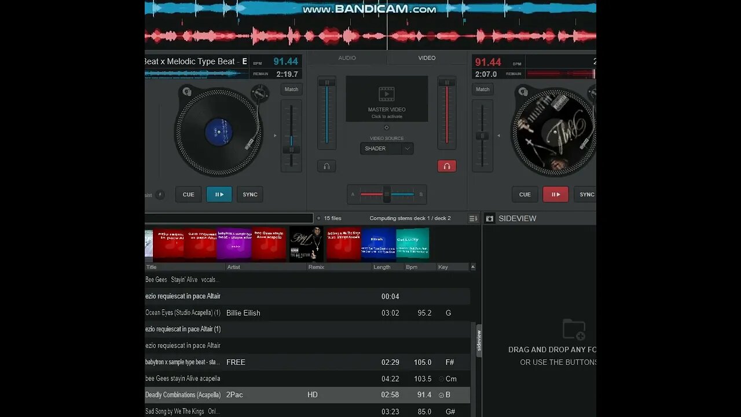741x417 pixels.
Task: Click the Master Video film icon
Action: (x=387, y=94)
